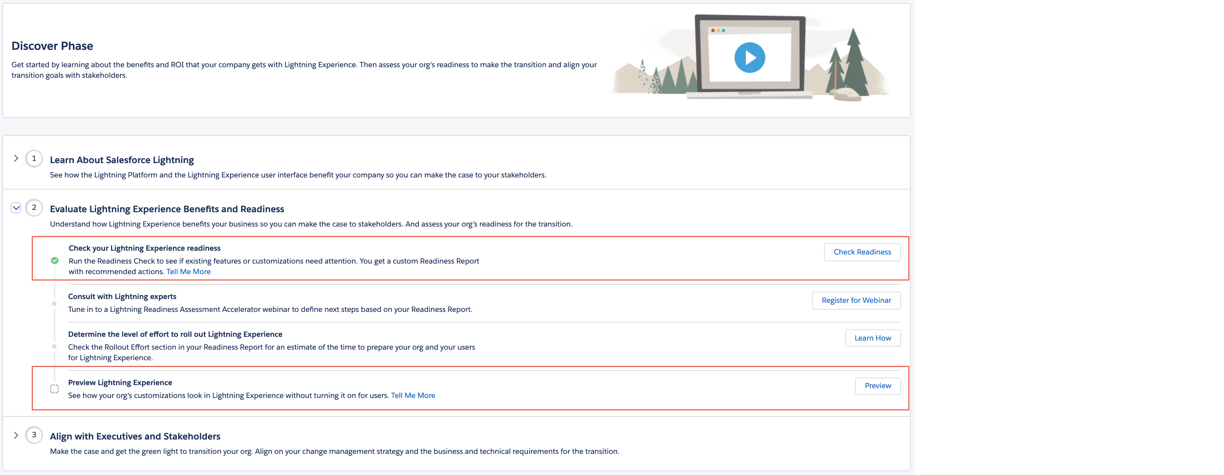Click 'Evaluate Lightning Experience Benefits and Readiness' heading
1224x475 pixels.
[x=167, y=209]
